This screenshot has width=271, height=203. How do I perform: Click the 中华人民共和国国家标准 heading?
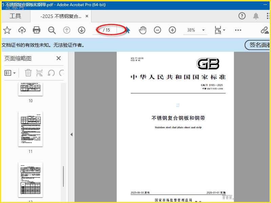[178, 77]
